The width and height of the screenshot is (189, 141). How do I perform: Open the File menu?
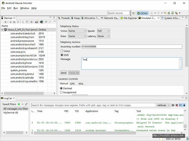[x=3, y=8]
